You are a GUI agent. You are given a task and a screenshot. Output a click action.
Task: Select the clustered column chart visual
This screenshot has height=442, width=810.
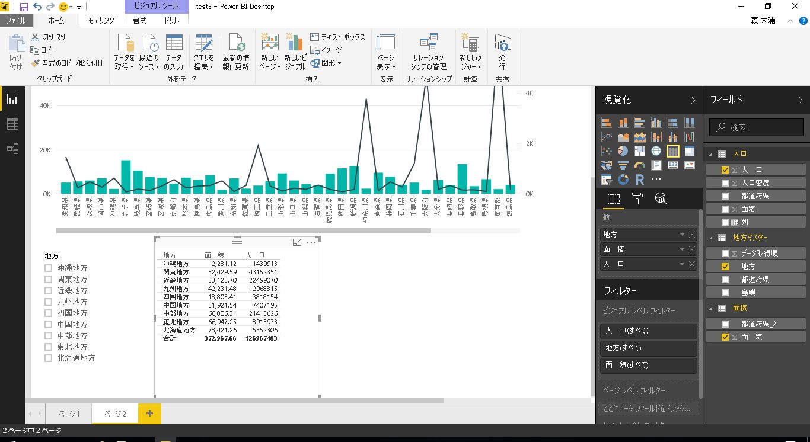click(656, 123)
